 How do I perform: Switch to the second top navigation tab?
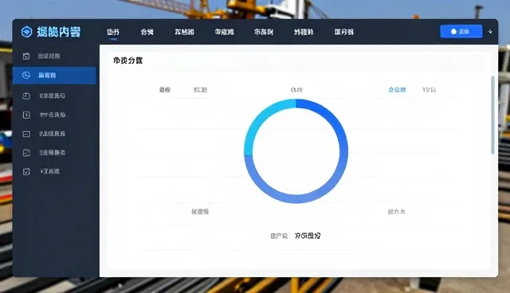147,32
